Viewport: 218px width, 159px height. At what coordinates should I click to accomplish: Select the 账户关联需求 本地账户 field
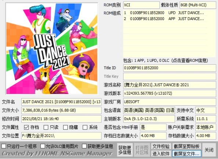click(x=206, y=127)
